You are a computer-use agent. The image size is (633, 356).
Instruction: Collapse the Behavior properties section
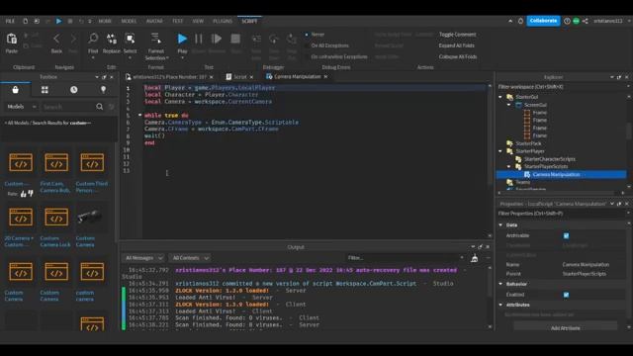tap(501, 284)
